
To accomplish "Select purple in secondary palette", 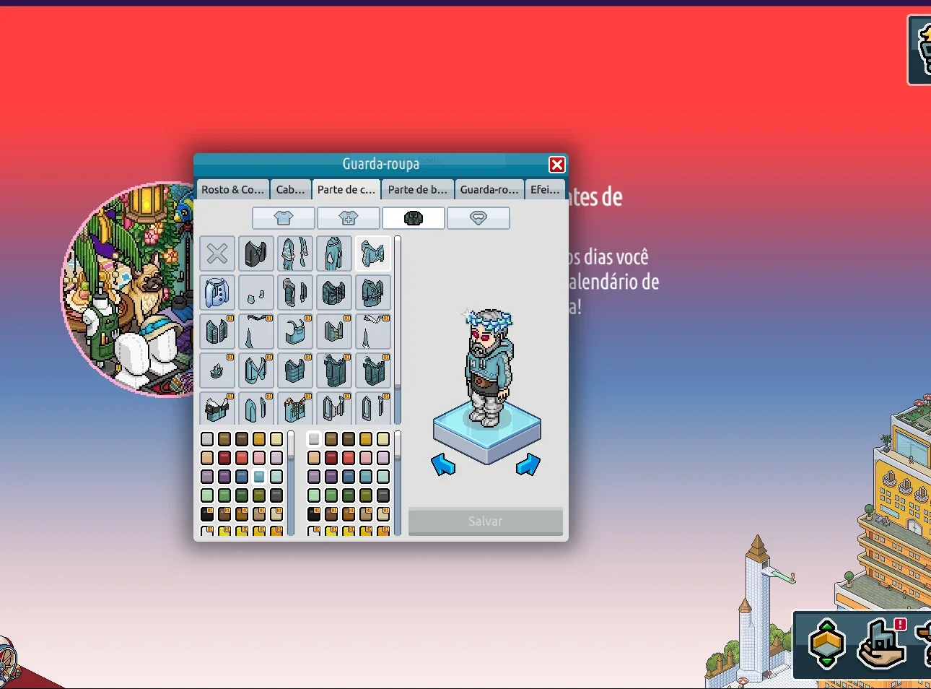I will [x=331, y=477].
